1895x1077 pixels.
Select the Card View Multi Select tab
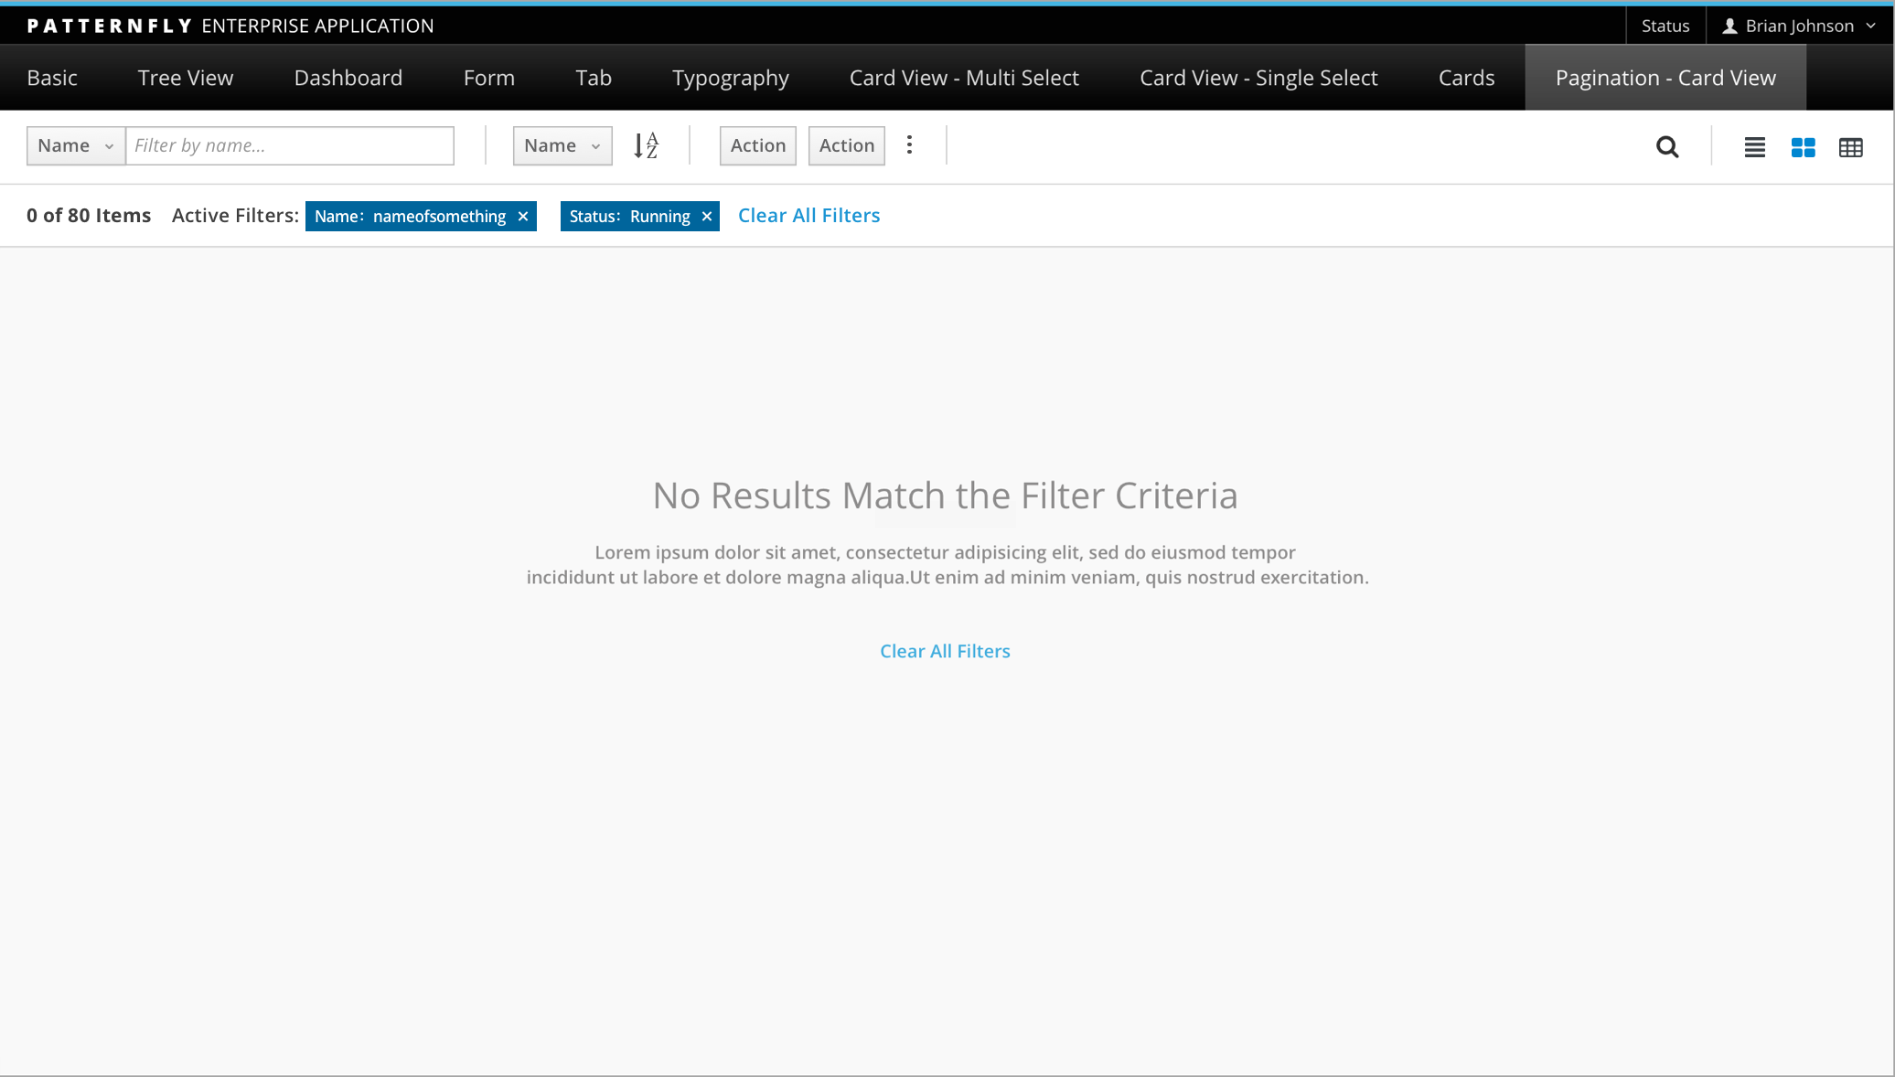pos(964,78)
